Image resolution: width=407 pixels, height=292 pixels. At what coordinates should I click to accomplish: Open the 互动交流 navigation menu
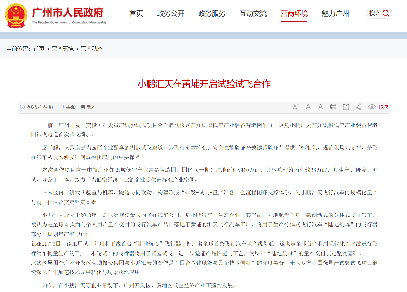253,13
